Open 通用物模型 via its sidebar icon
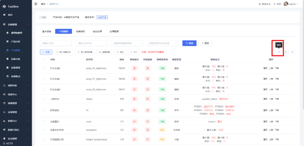This screenshot has width=304, height=146. (8, 33)
